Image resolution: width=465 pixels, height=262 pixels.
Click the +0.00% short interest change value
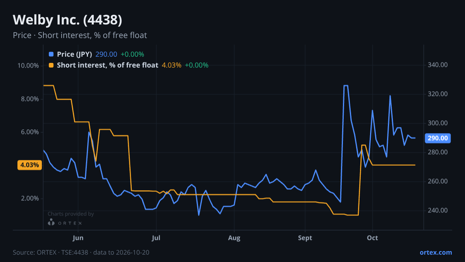pyautogui.click(x=196, y=65)
